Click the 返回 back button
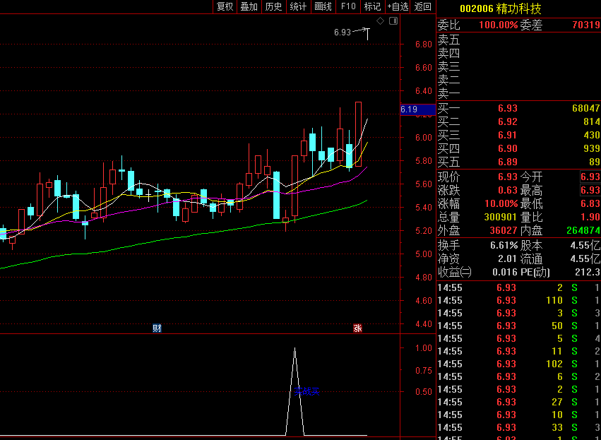Screen dimensions: 601x440 [423, 6]
